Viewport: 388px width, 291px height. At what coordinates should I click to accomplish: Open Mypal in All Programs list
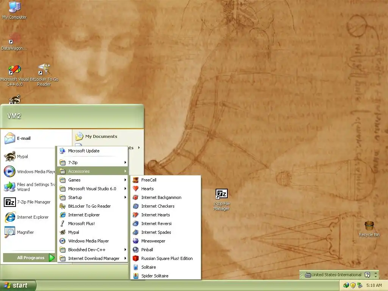[x=92, y=232]
